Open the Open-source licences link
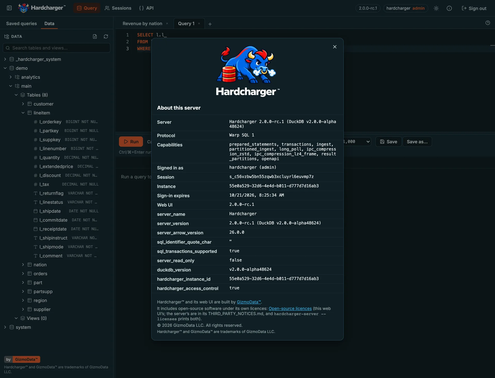The width and height of the screenshot is (495, 378). 290,308
